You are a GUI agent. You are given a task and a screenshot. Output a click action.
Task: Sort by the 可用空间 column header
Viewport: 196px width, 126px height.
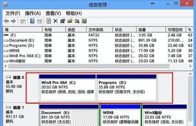pyautogui.click(x=176, y=30)
